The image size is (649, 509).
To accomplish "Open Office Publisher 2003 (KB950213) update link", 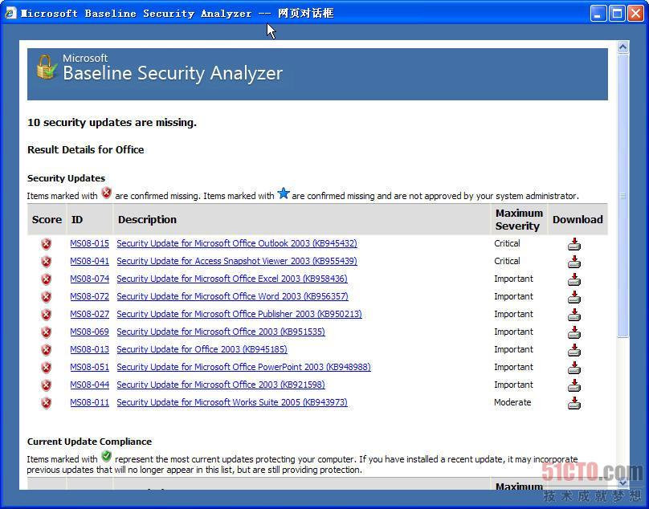I will point(239,314).
